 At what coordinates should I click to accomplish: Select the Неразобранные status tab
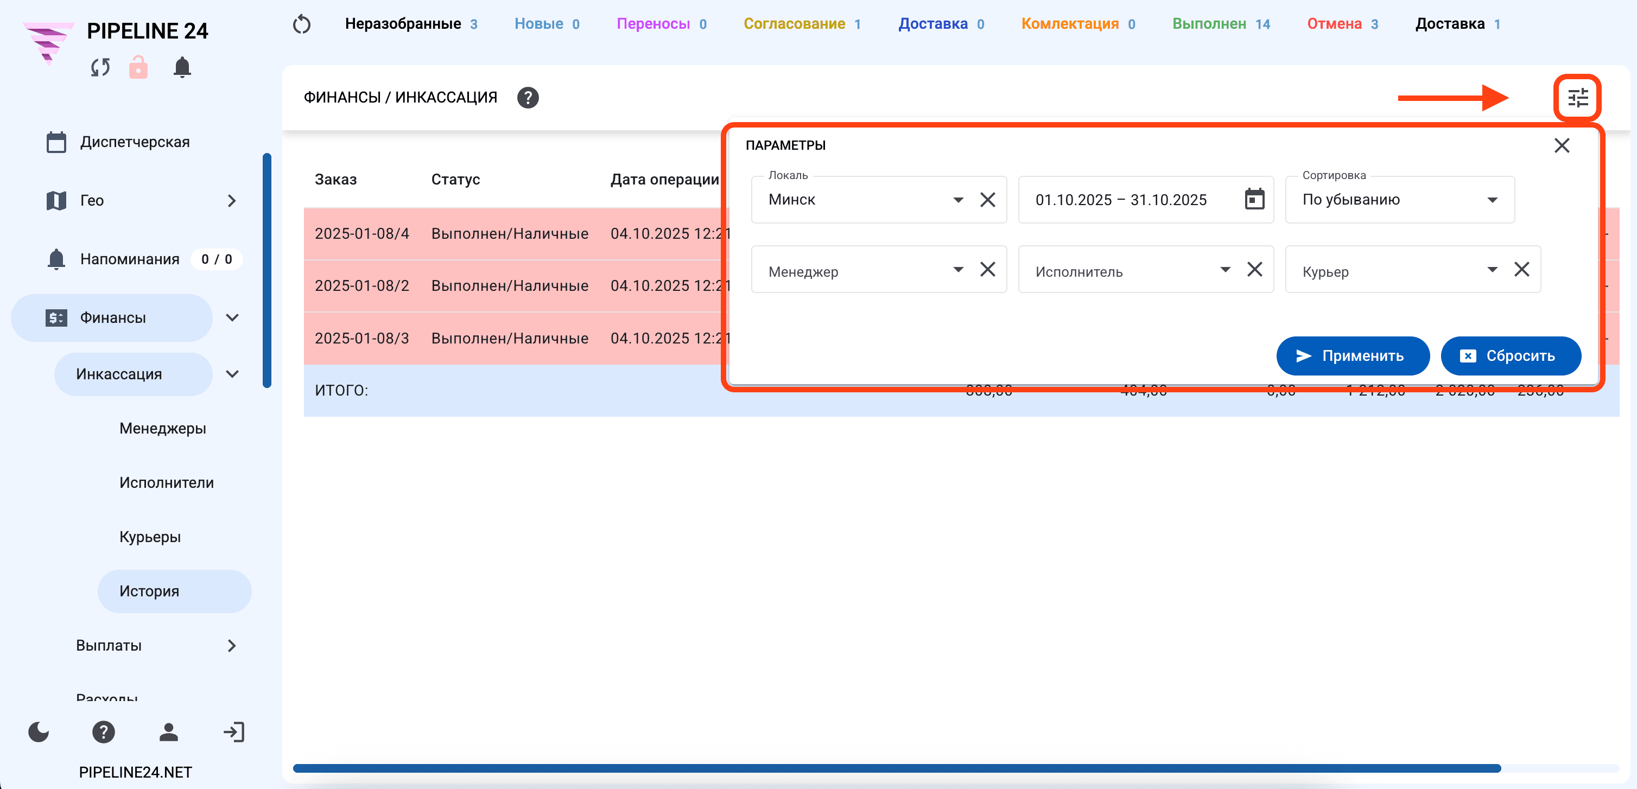point(411,24)
